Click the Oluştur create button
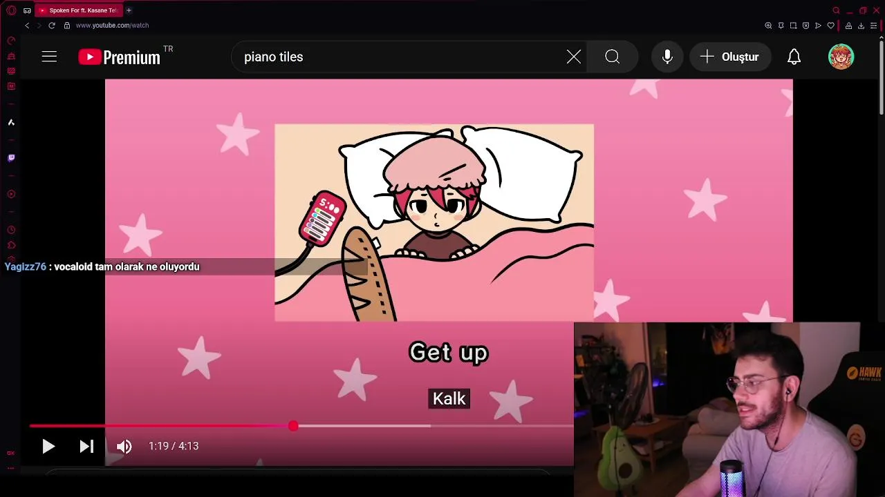Image resolution: width=885 pixels, height=497 pixels. coord(730,57)
